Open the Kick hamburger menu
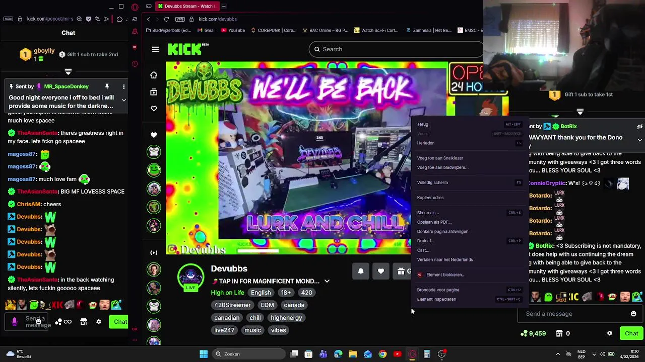Screen dimensions: 645x362 tap(155, 49)
